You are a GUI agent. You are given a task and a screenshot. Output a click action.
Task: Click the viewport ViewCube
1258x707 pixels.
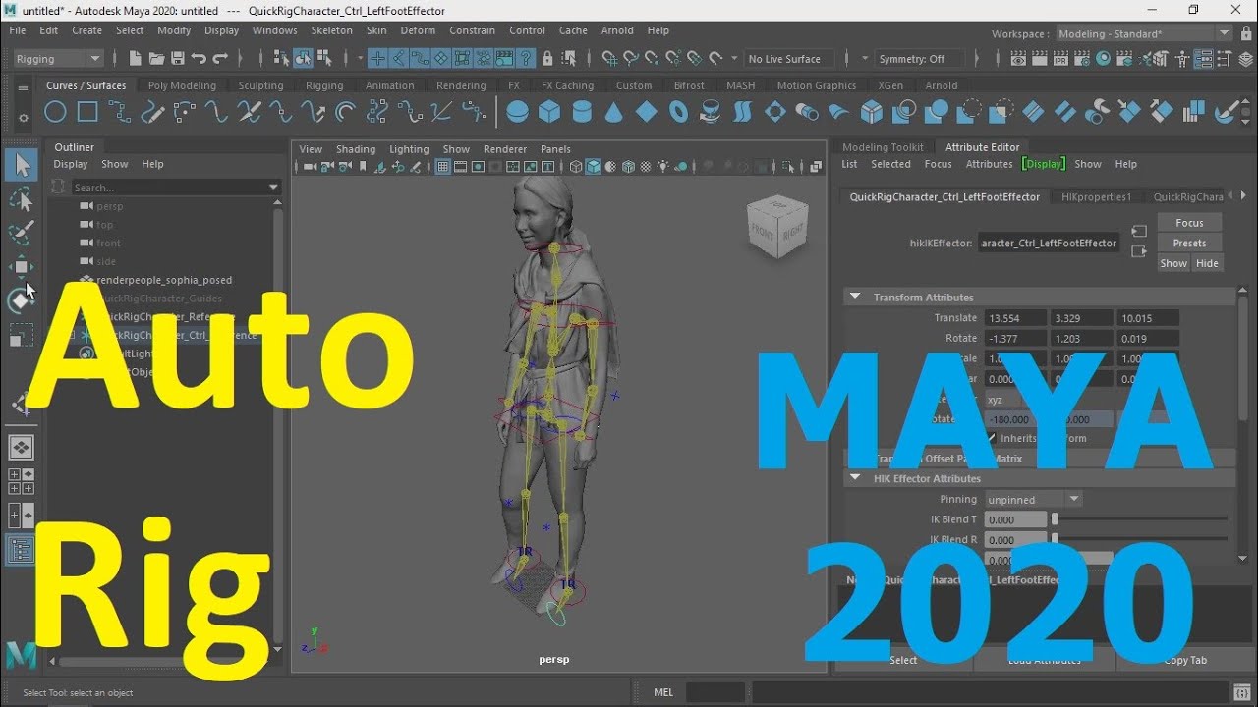click(x=777, y=228)
